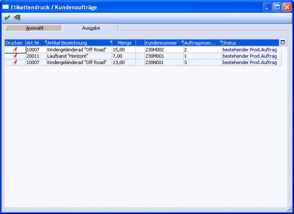The image size is (294, 214).
Task: Click the Status column header
Action: point(250,43)
